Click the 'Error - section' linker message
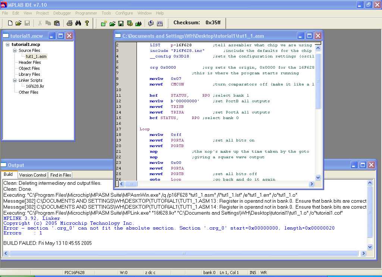 click(x=169, y=228)
